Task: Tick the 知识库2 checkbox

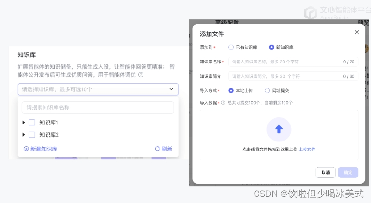Action: [32, 135]
